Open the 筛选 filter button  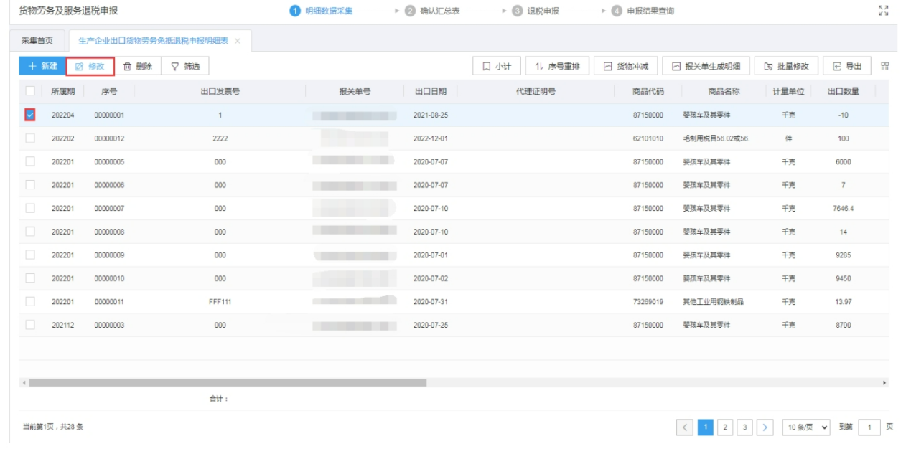[x=185, y=66]
